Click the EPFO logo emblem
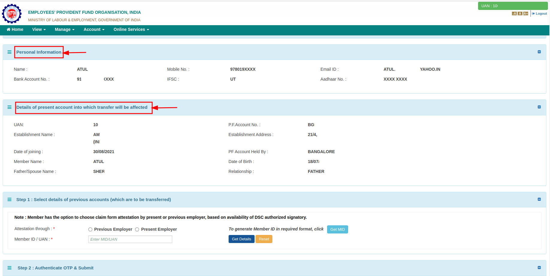Screen dimensions: 550x276 click(x=12, y=13)
